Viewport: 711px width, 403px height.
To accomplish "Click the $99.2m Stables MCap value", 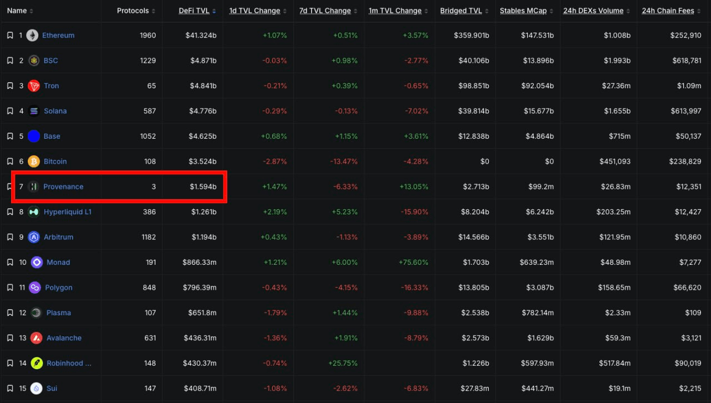I will click(x=540, y=187).
